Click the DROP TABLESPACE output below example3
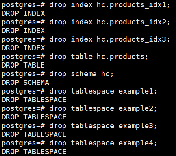The width and height of the screenshot is (176, 156). (34, 134)
